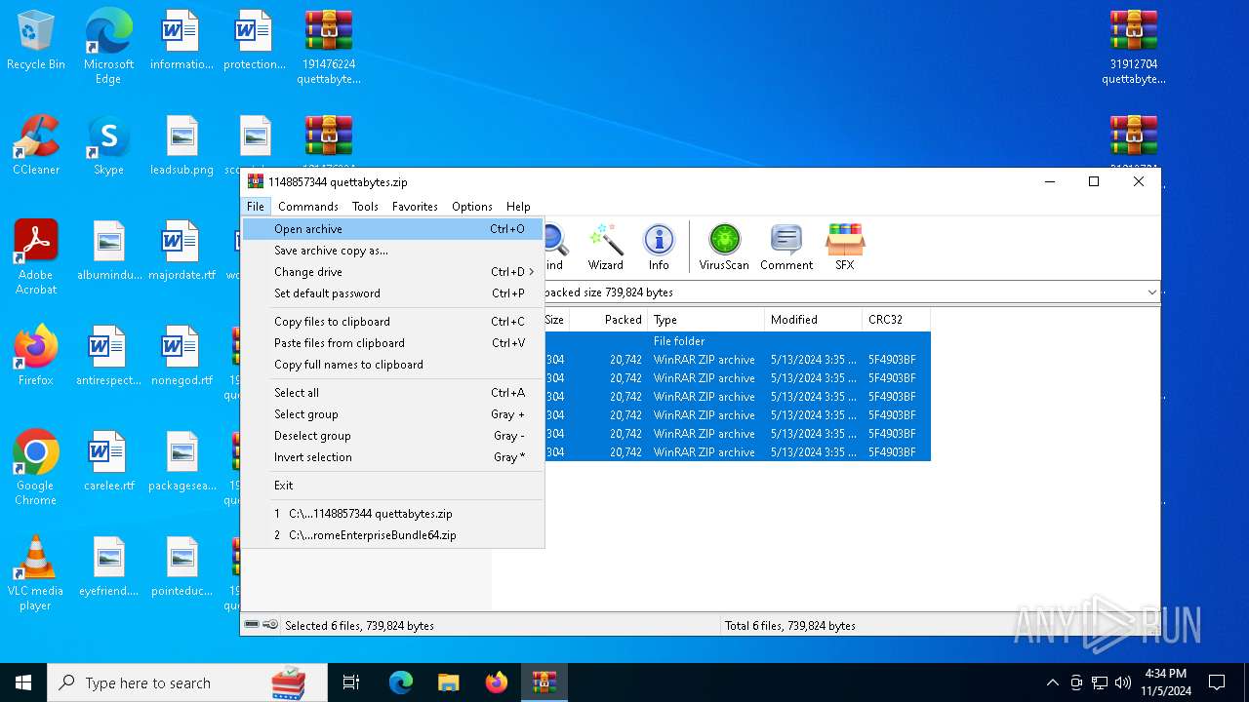The image size is (1249, 702).
Task: Run VirusScan from the toolbar
Action: point(724,248)
